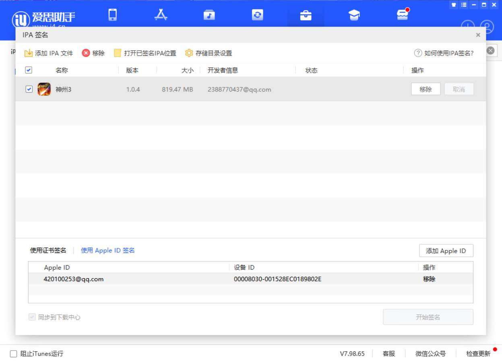Click the developer email 2388770437@qq.com
The width and height of the screenshot is (502, 361).
click(240, 89)
